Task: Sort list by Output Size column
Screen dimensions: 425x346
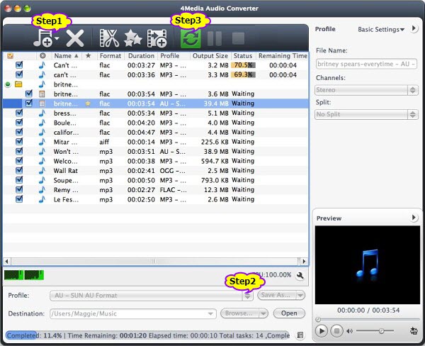Action: click(x=210, y=55)
